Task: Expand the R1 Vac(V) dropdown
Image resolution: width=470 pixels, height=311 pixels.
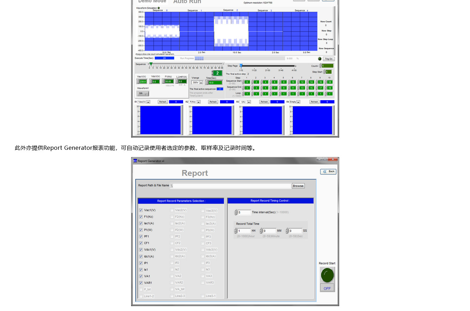Action: [148, 102]
